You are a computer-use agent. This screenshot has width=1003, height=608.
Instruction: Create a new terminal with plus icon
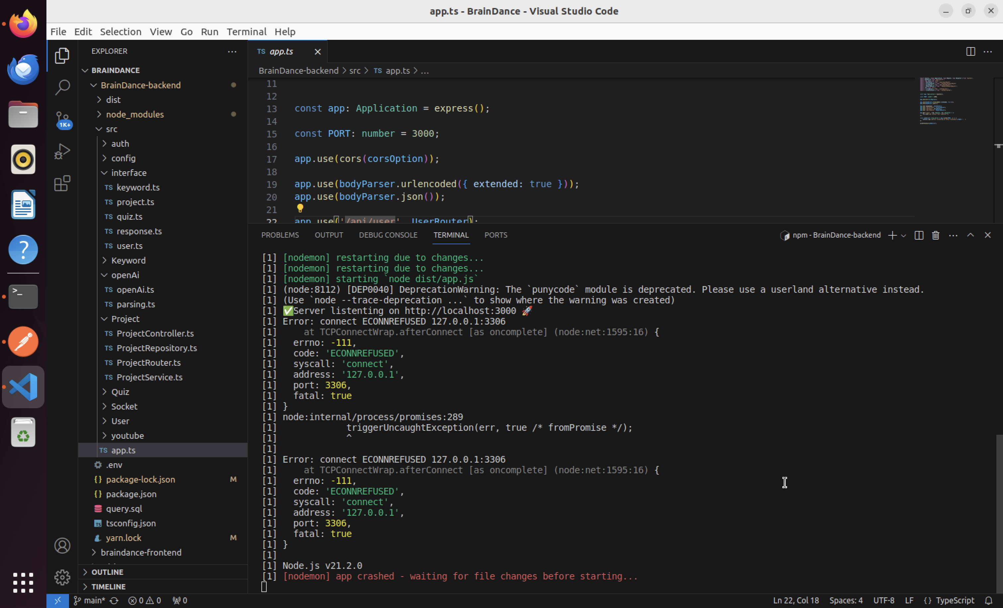892,235
